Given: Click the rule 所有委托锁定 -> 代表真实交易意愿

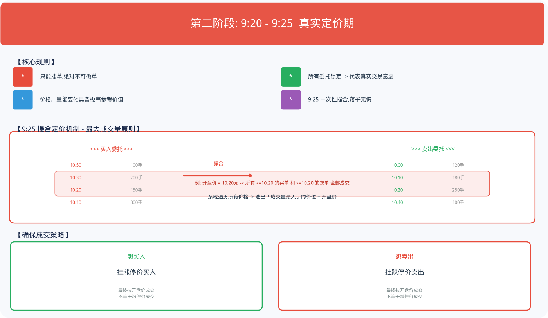Looking at the screenshot, I should 351,77.
